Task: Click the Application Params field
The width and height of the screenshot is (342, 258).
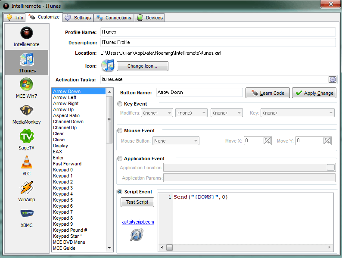Action: coord(249,178)
